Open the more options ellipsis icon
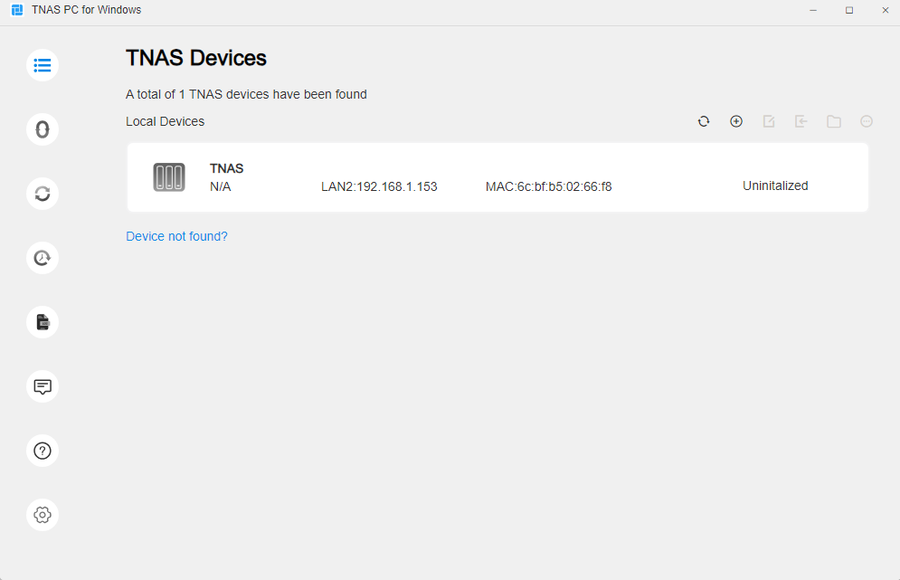 [x=867, y=121]
